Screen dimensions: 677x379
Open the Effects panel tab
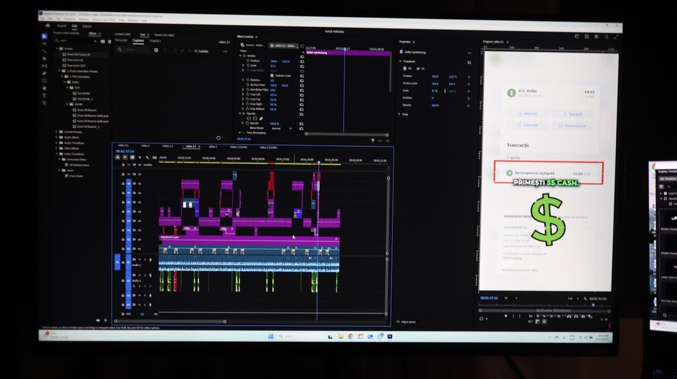pos(92,34)
